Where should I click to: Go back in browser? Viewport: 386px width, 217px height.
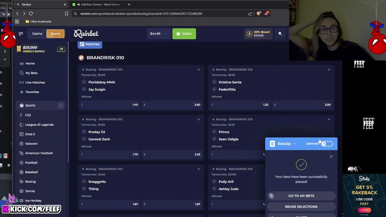click(x=17, y=14)
